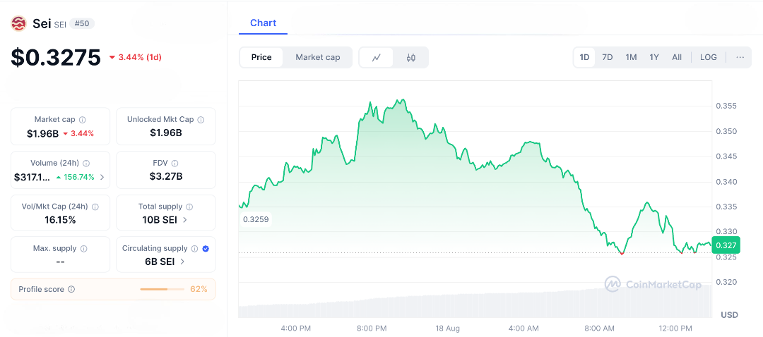Select the 1M time range
The image size is (763, 337).
pos(631,57)
